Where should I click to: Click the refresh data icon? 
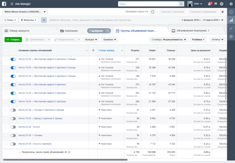pyautogui.click(x=153, y=12)
